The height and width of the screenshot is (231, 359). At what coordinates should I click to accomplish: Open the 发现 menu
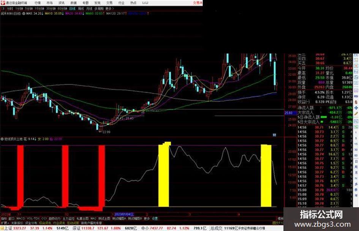(97, 3)
